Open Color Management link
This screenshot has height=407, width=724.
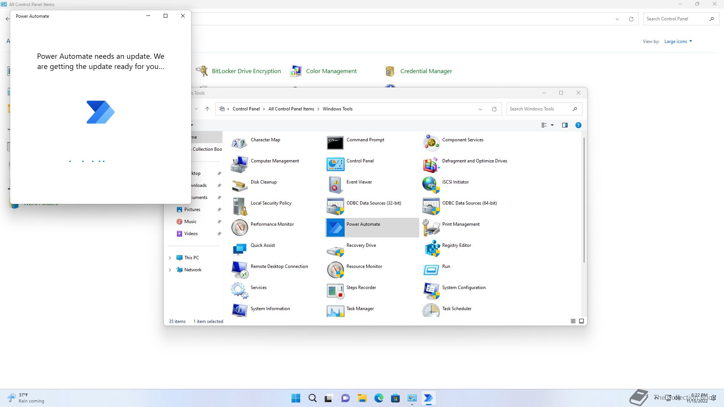331,71
